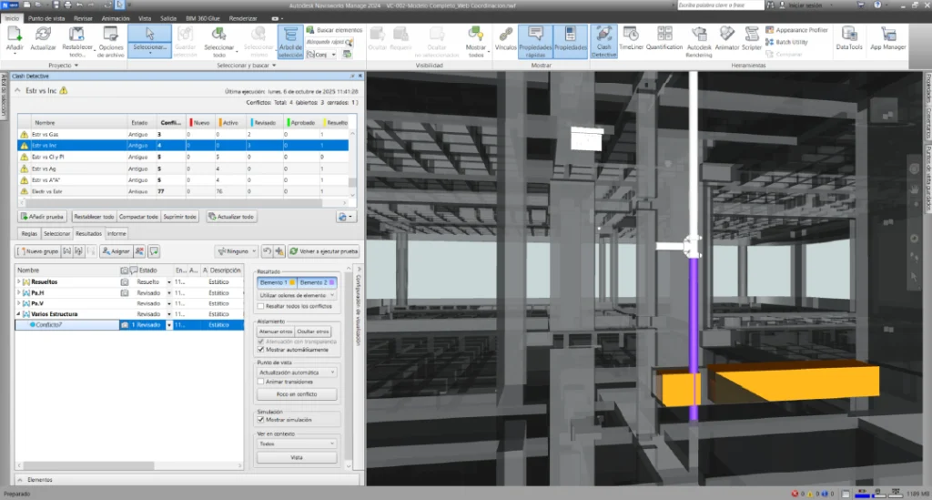Screen dimensions: 932x500
Task: Open Actualización automática dropdown
Action: pos(297,372)
